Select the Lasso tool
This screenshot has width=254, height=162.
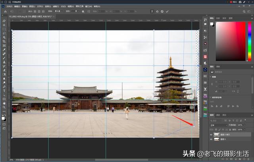click(x=4, y=33)
